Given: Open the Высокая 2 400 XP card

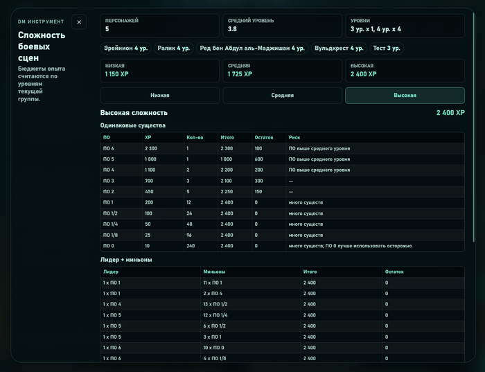Looking at the screenshot, I should [405, 71].
